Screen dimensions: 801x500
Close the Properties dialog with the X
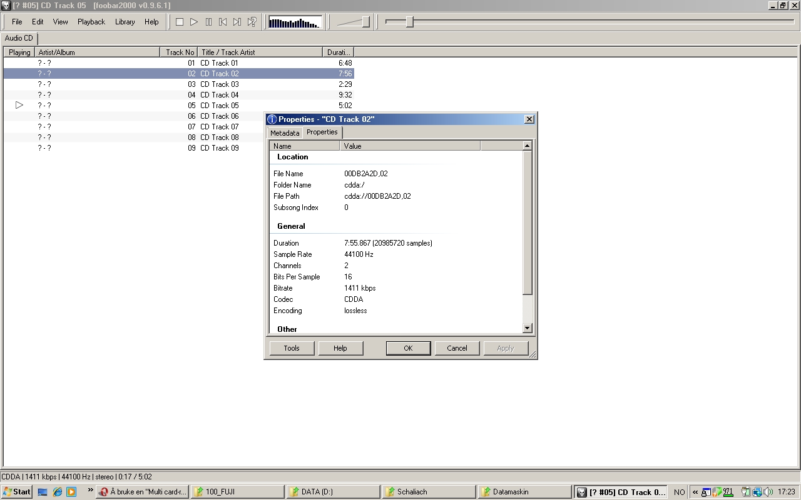click(x=529, y=119)
